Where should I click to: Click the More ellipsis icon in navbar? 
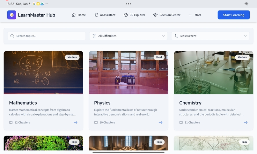point(190,15)
